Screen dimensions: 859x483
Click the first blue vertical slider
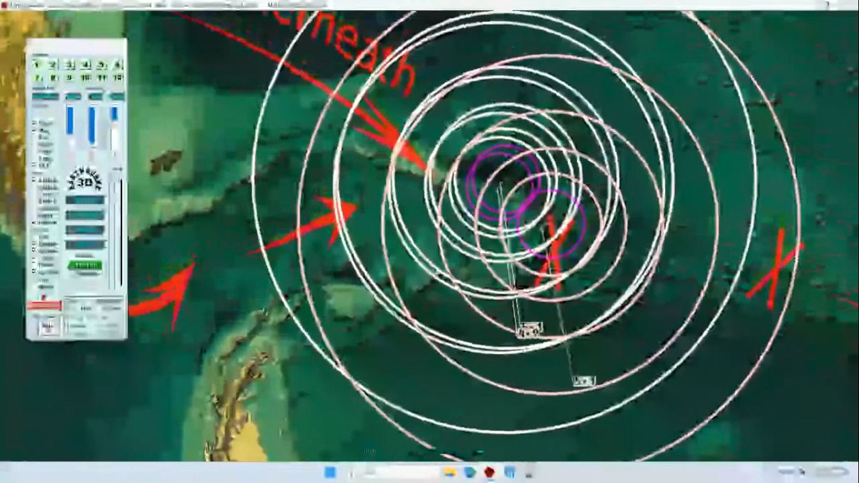click(70, 121)
